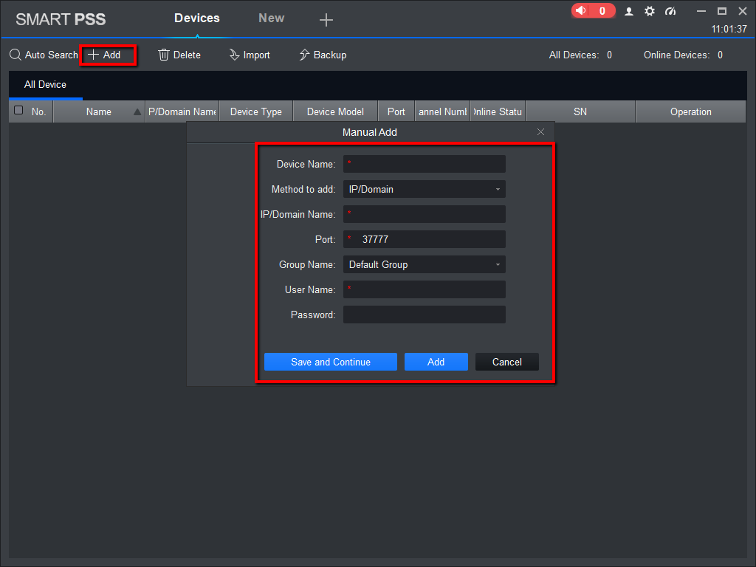Click the Backup toolbar button

click(323, 55)
